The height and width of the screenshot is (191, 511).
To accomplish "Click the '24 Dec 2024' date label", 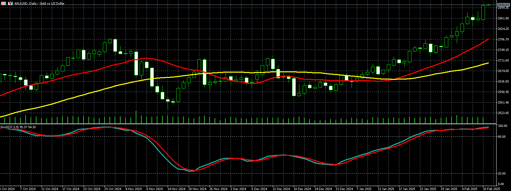I will (324, 189).
